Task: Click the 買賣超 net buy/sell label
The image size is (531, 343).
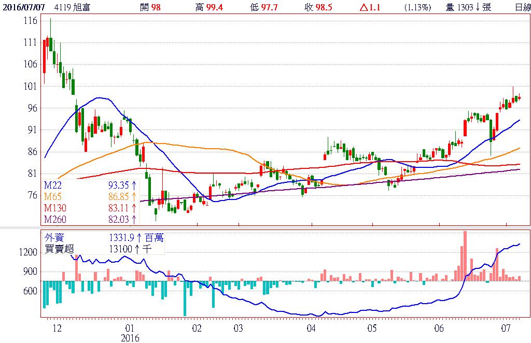Action: tap(57, 248)
